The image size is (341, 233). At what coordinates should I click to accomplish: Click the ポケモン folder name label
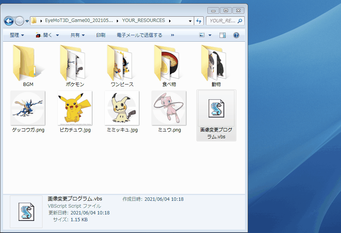click(75, 84)
